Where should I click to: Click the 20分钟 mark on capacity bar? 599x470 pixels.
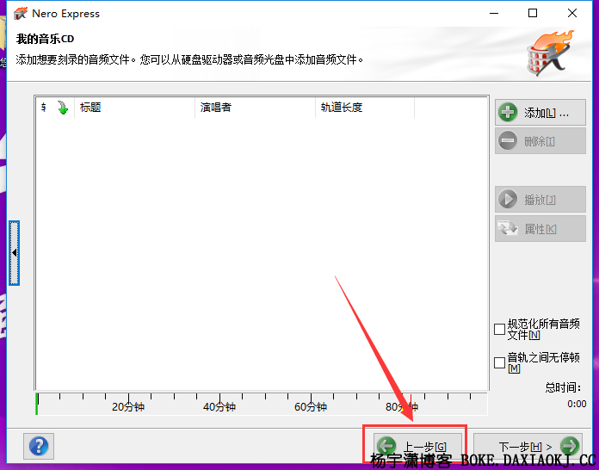(x=128, y=406)
